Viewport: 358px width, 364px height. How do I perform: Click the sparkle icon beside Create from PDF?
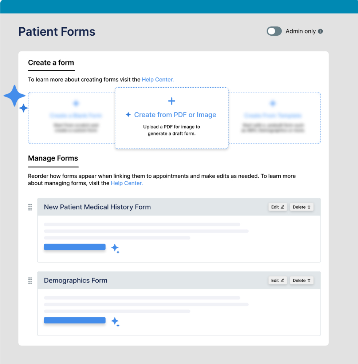128,115
